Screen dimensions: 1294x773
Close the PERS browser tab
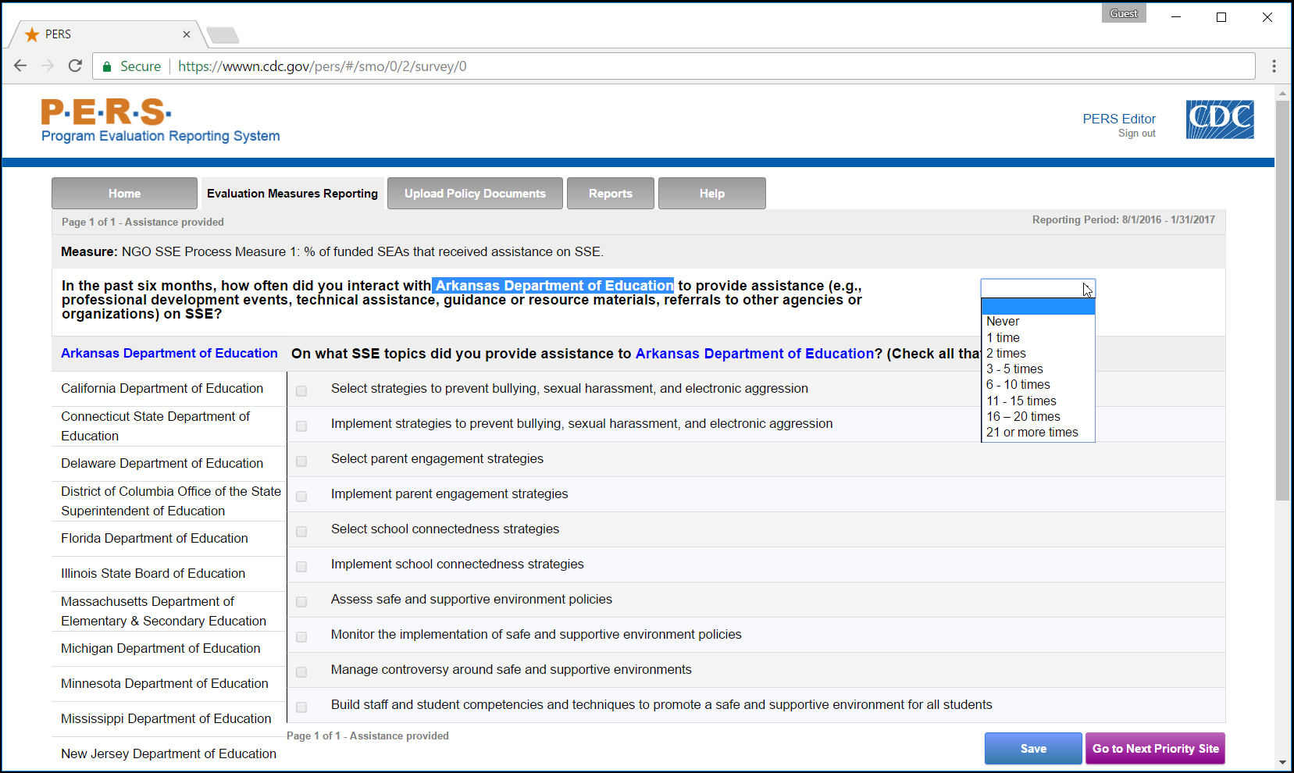(186, 34)
